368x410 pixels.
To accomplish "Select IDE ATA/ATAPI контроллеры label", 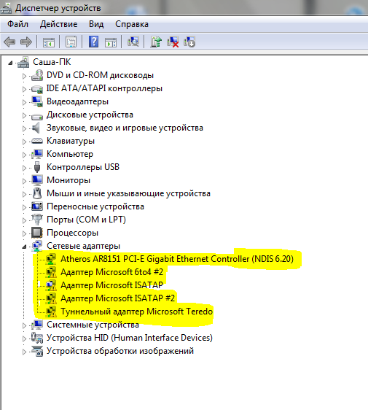I will 104,88.
